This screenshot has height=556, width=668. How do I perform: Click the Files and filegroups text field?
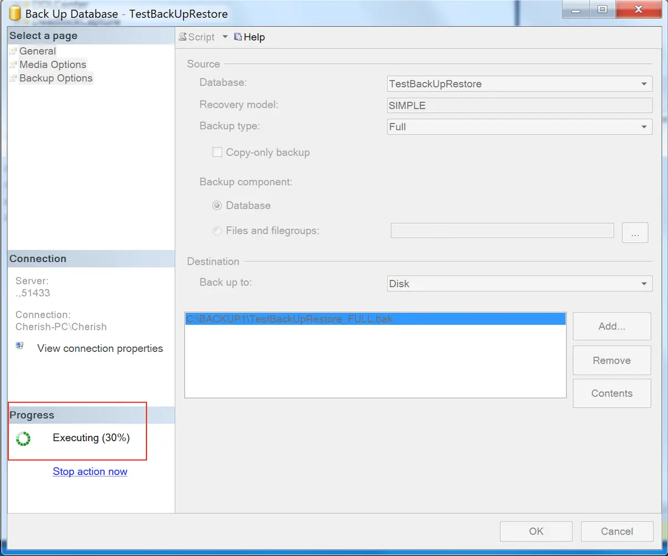503,231
